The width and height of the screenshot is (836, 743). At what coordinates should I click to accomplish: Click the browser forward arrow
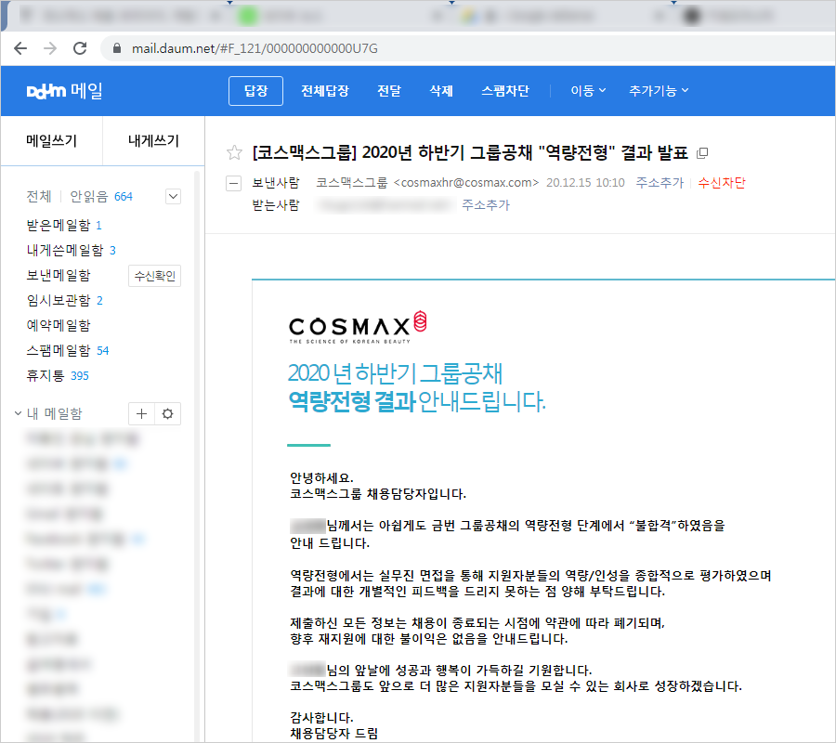tap(50, 48)
